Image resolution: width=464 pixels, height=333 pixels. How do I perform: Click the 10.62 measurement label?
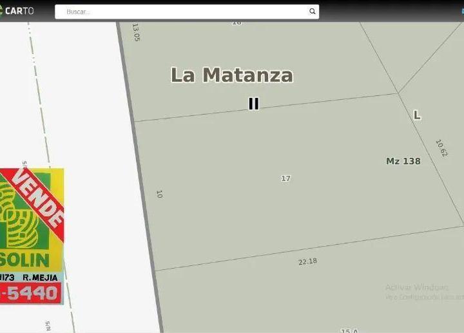[441, 148]
